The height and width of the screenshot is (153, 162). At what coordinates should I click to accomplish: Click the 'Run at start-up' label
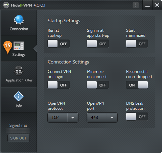[x=54, y=33]
